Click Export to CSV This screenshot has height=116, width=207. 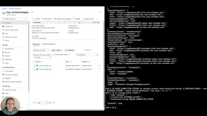tap(88, 19)
